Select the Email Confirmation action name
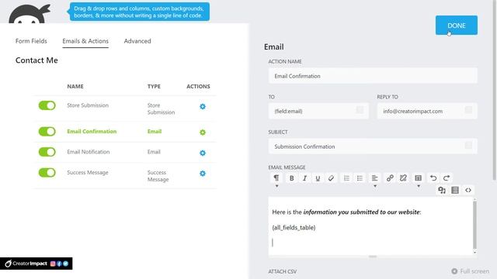 pyautogui.click(x=92, y=131)
